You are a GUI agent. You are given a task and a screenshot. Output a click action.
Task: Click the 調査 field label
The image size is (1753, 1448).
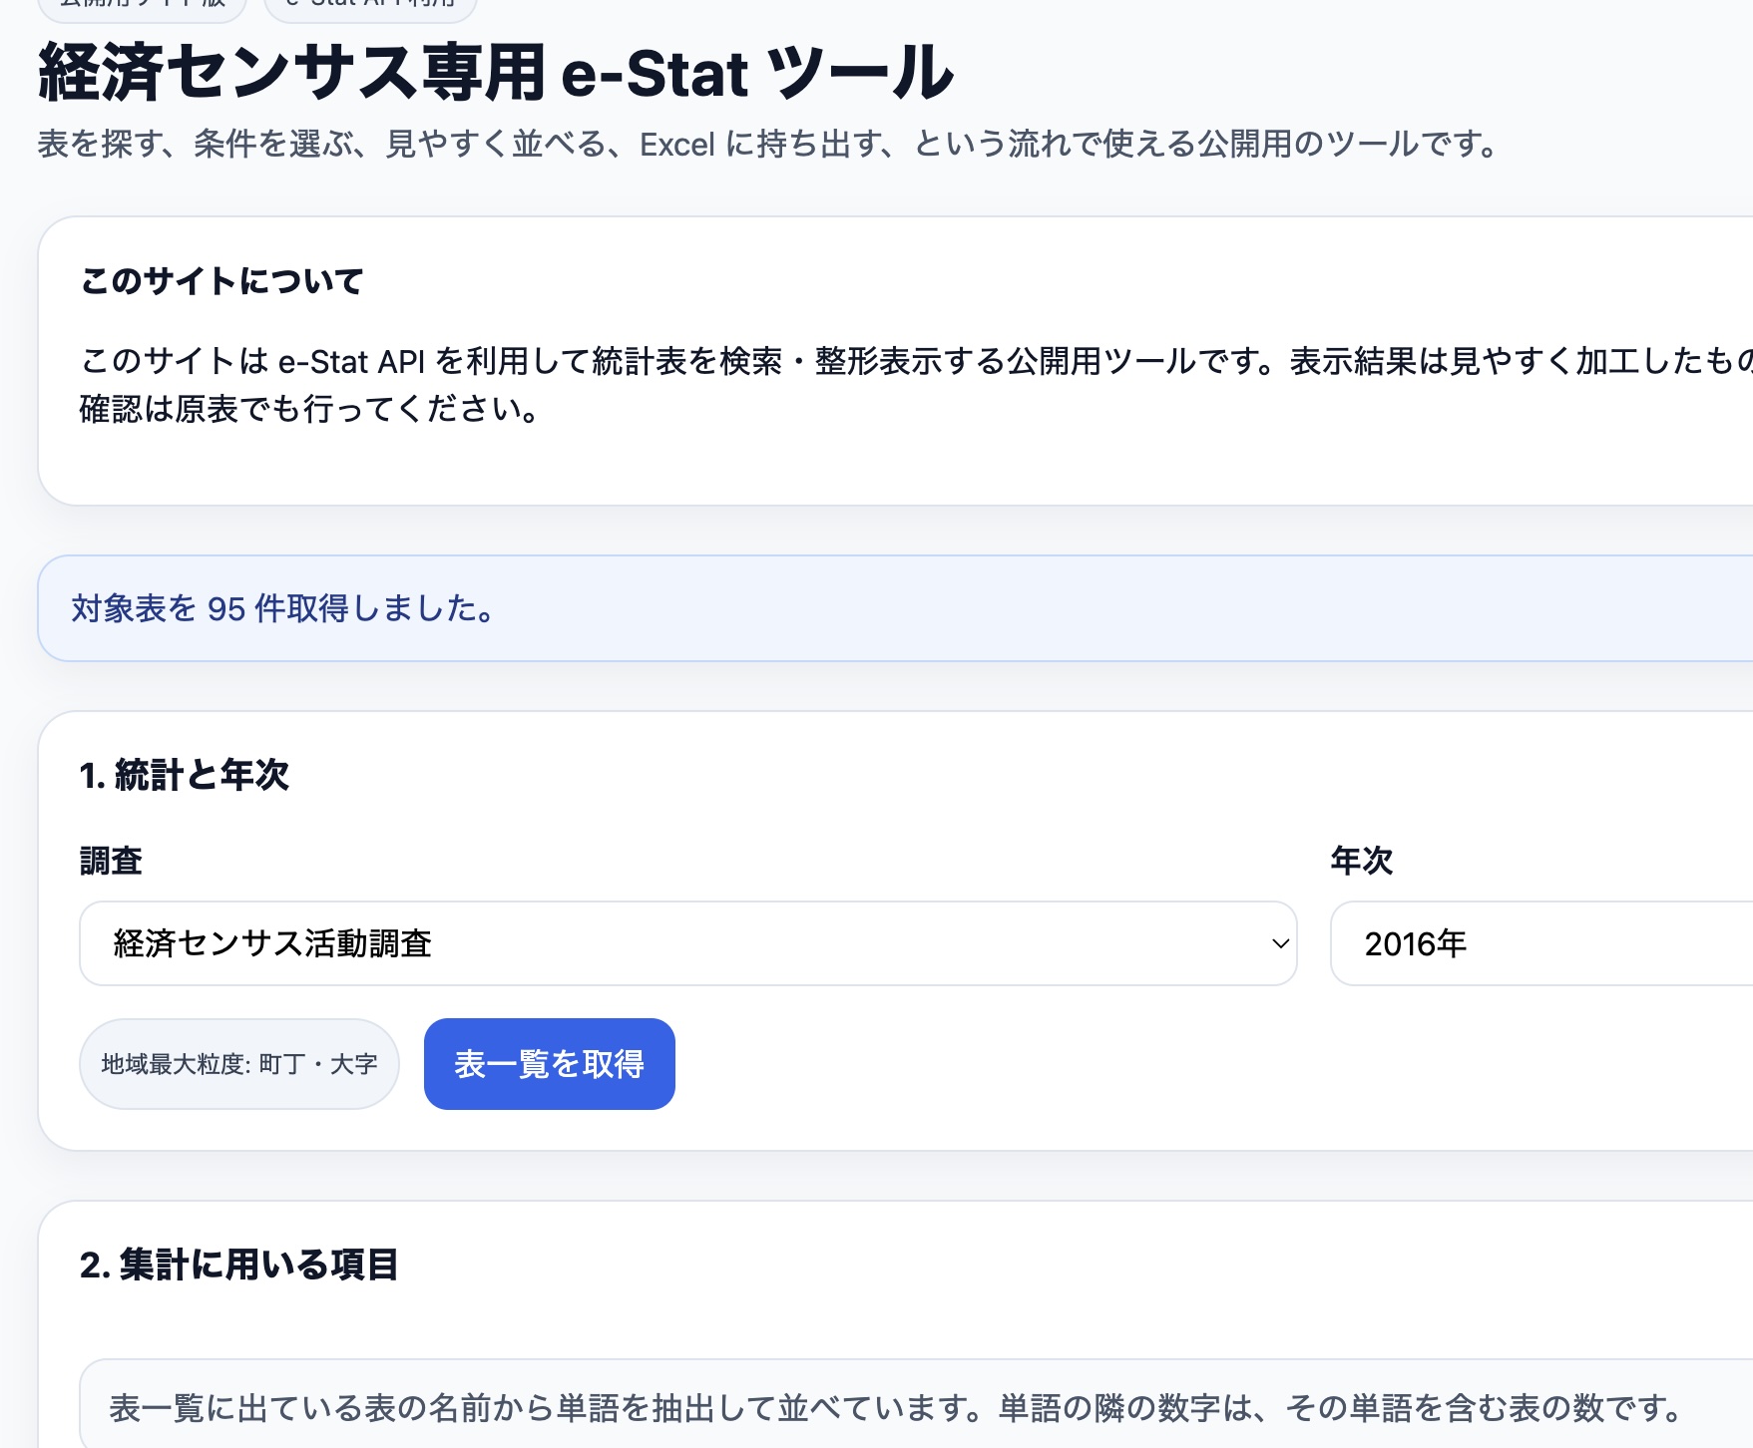point(110,862)
